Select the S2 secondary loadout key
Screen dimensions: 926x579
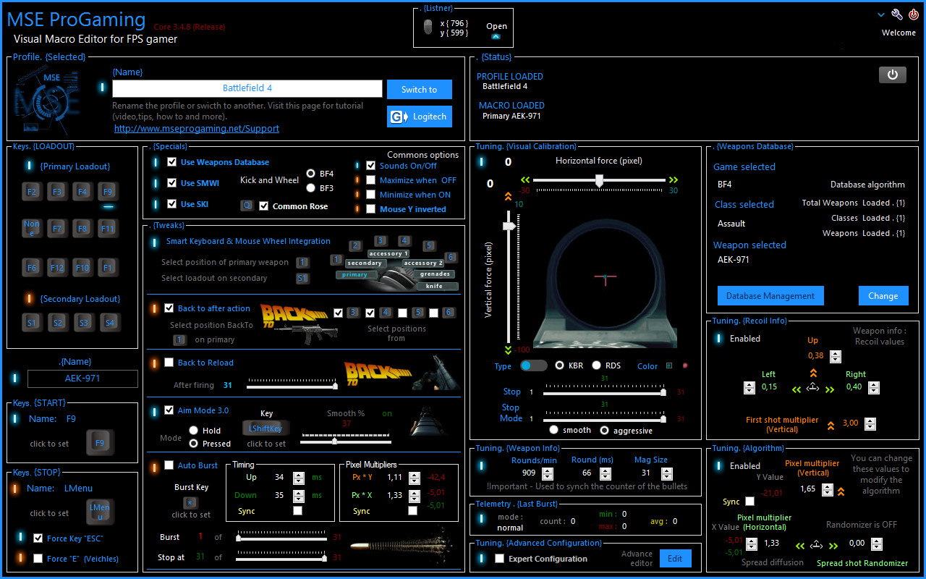point(58,322)
